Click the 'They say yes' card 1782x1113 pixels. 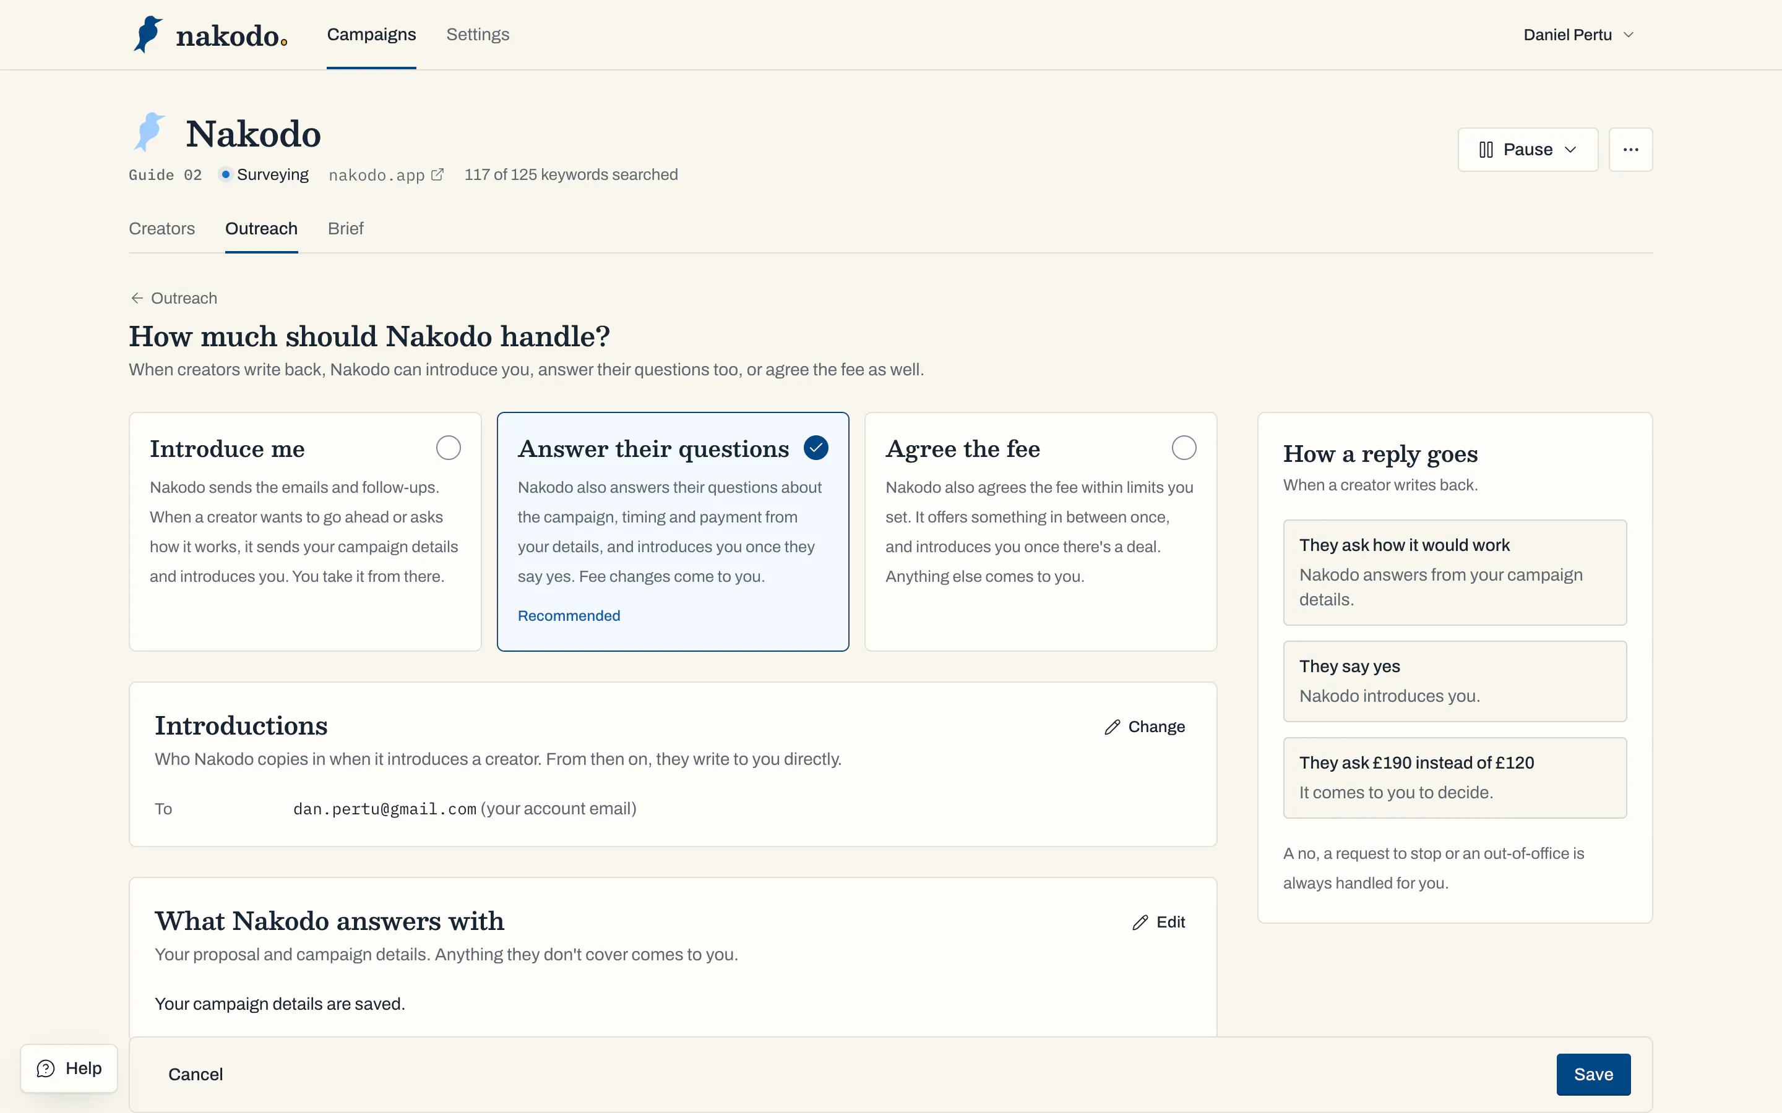[1454, 681]
